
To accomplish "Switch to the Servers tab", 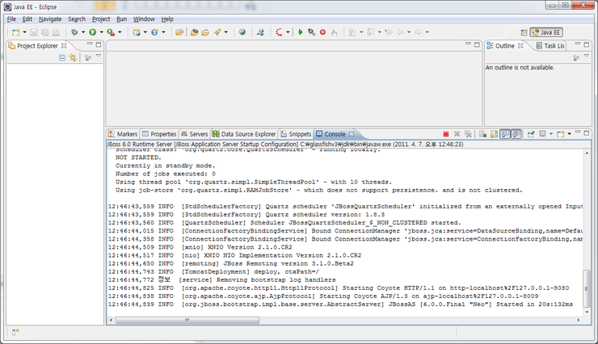I will [x=195, y=134].
